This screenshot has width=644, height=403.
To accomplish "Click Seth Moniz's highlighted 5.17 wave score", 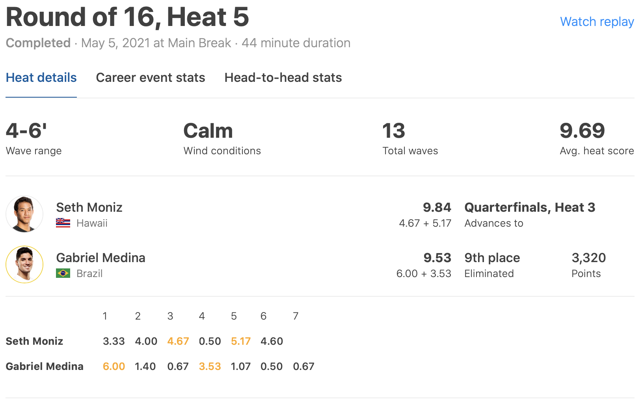I will click(240, 341).
